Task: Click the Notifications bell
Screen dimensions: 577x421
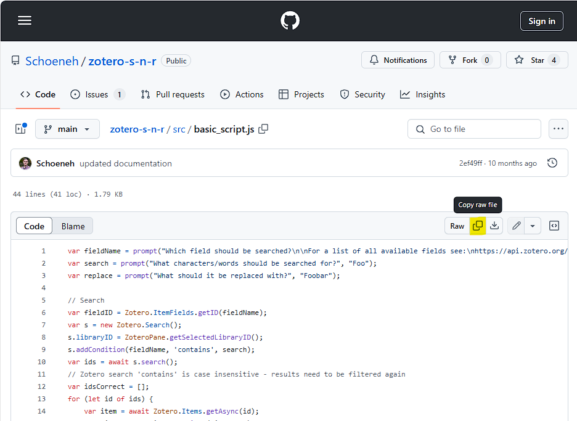Action: [x=398, y=60]
